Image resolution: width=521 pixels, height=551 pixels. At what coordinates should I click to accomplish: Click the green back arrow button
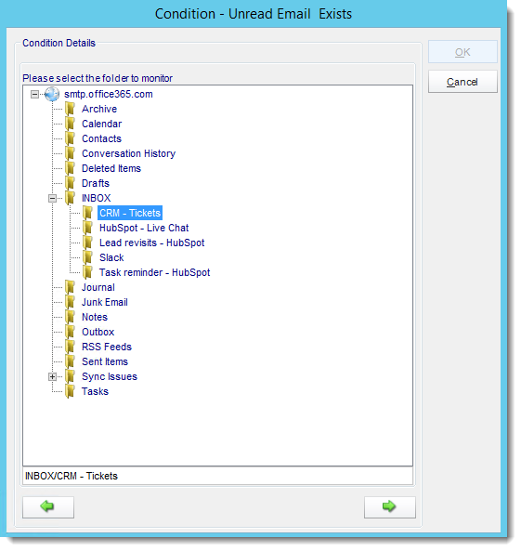[x=48, y=506]
